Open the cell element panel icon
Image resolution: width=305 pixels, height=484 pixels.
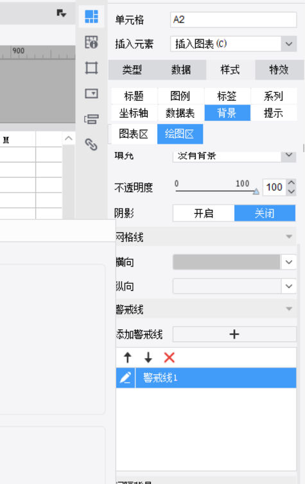coord(91,16)
